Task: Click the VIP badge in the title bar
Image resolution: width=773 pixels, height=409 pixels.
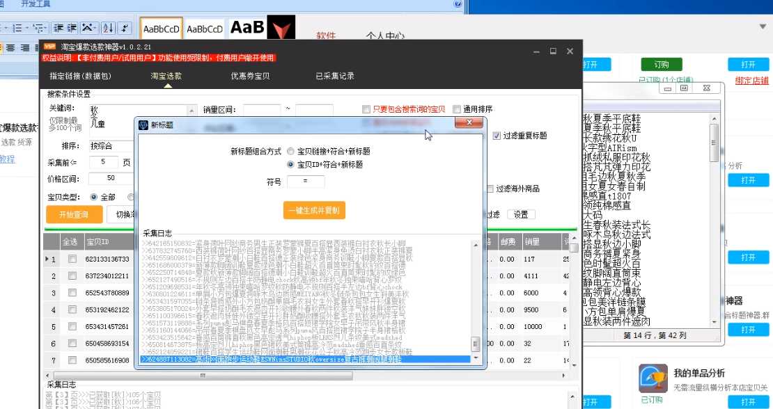Action: pyautogui.click(x=49, y=47)
